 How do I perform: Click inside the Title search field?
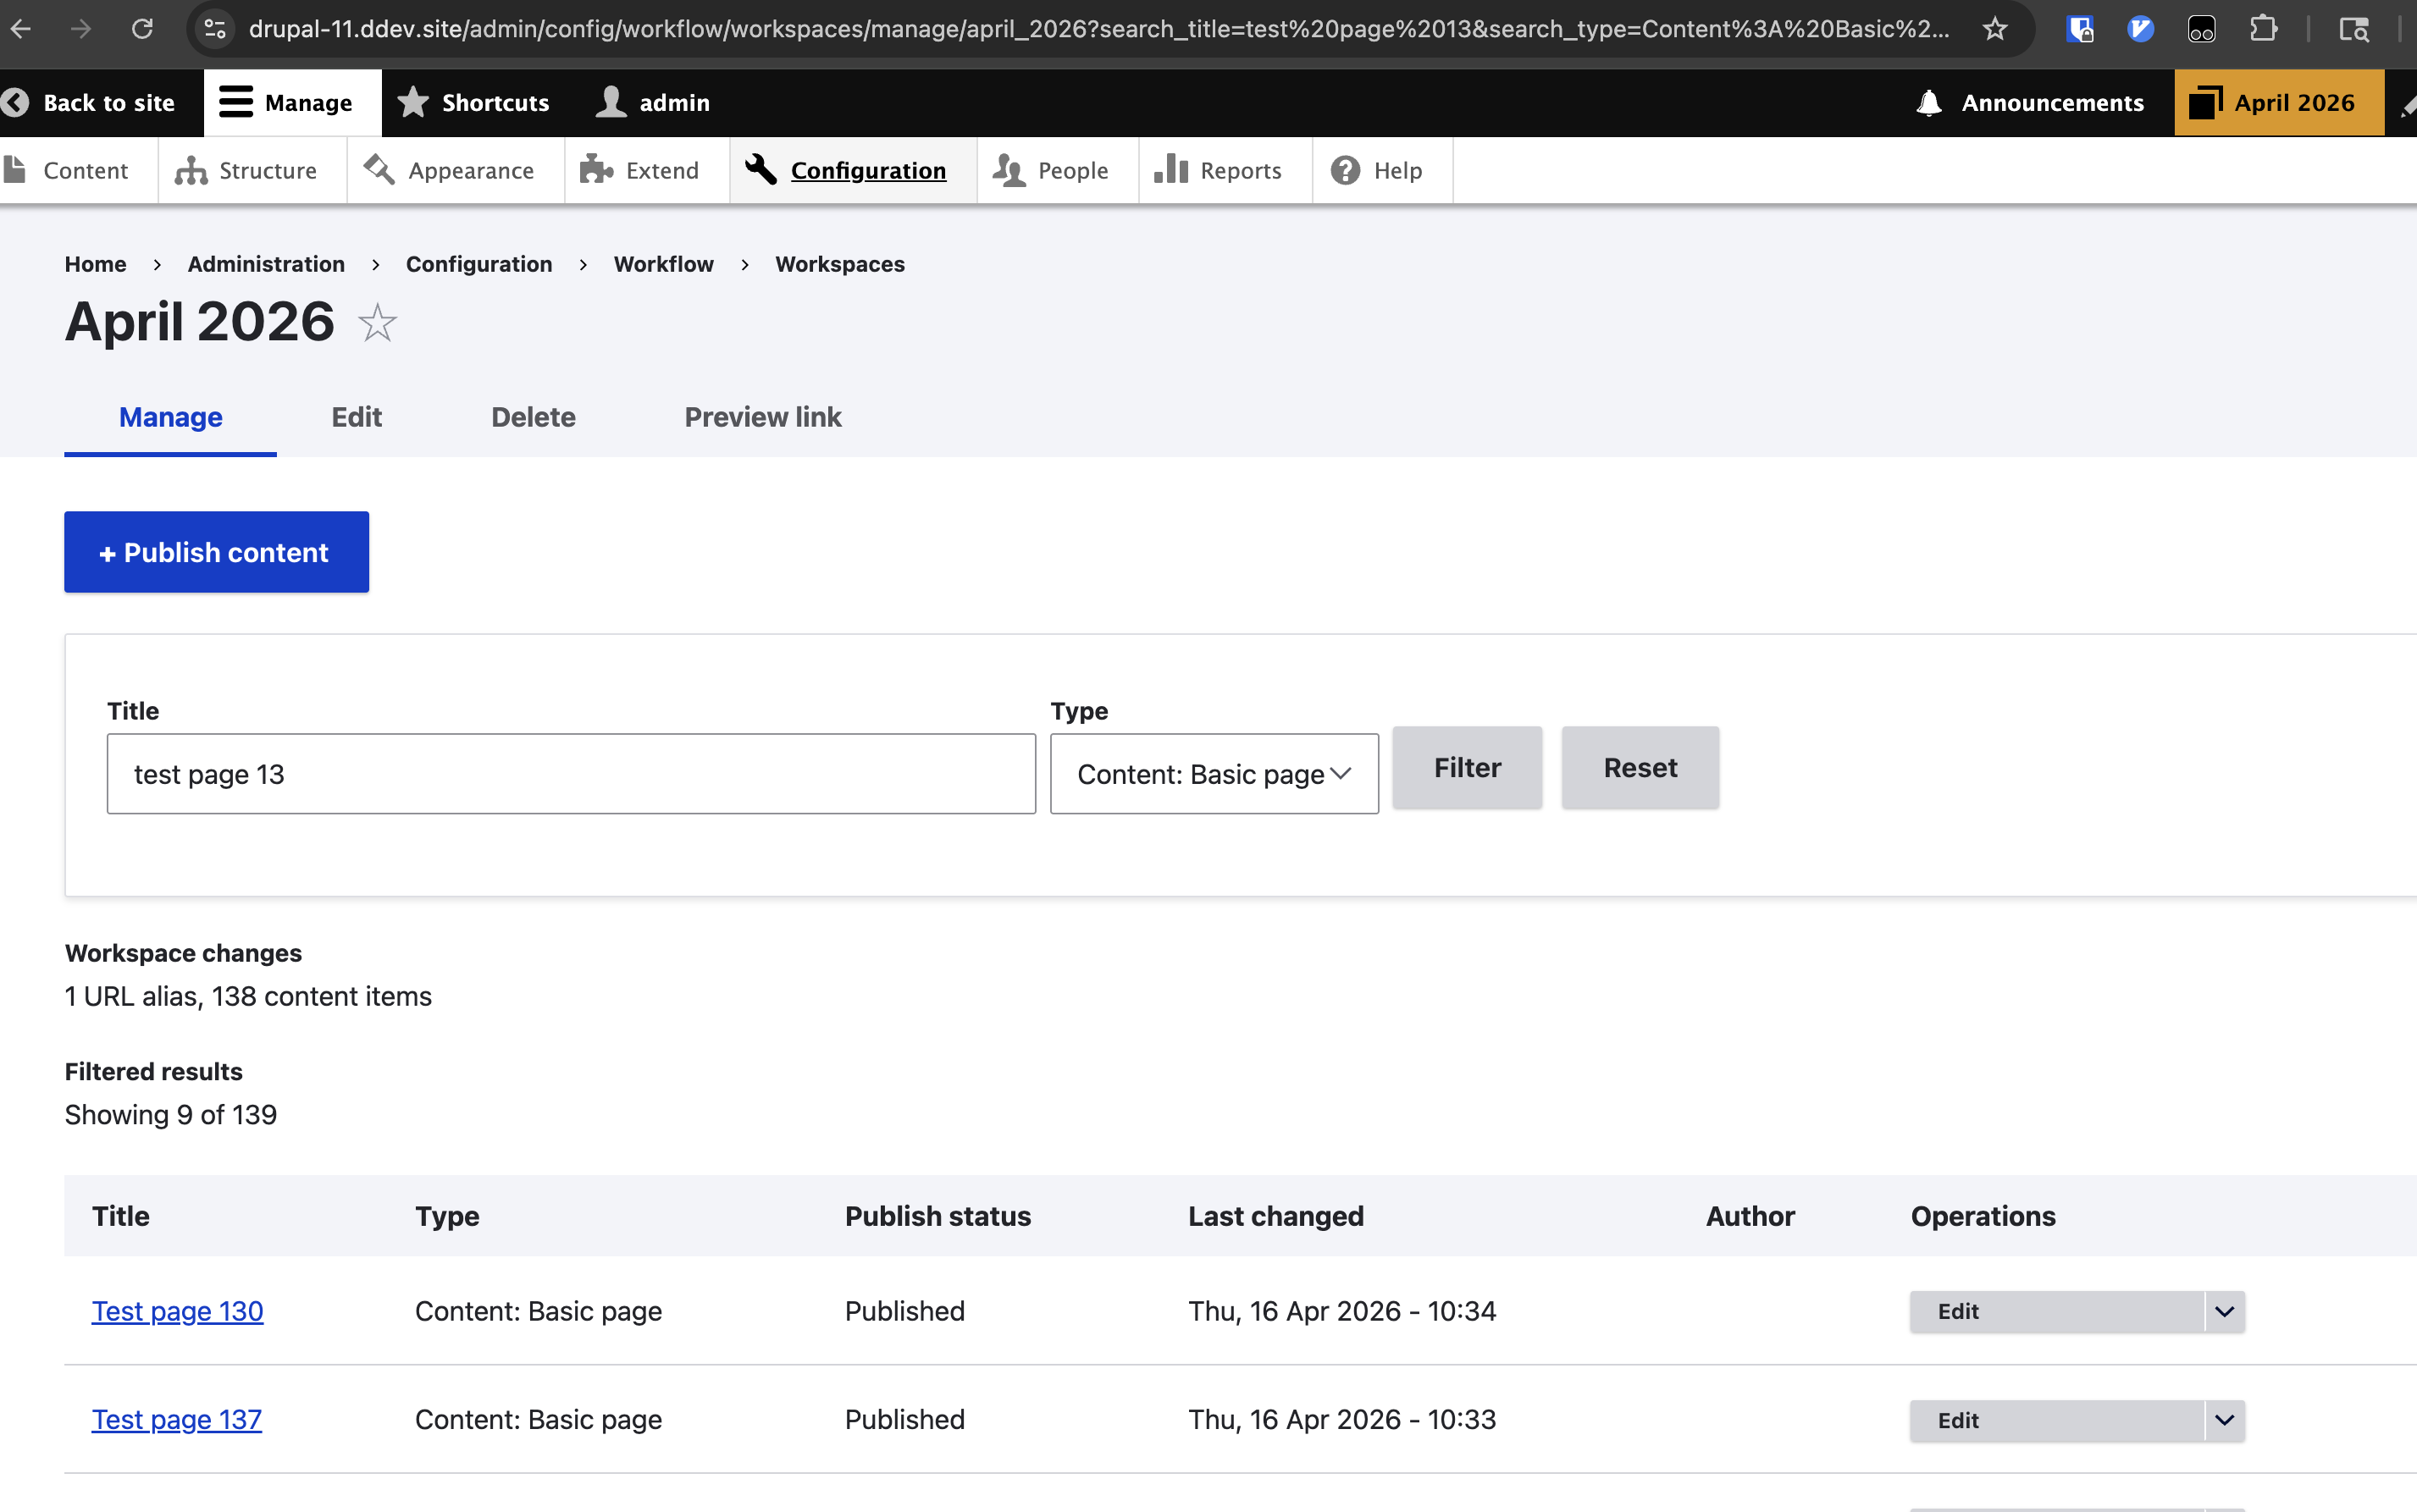tap(570, 773)
